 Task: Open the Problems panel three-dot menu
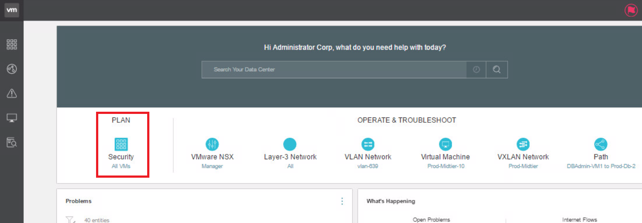point(342,201)
